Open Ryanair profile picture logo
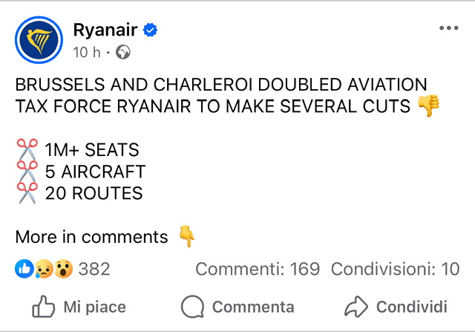Image resolution: width=475 pixels, height=332 pixels. click(41, 40)
